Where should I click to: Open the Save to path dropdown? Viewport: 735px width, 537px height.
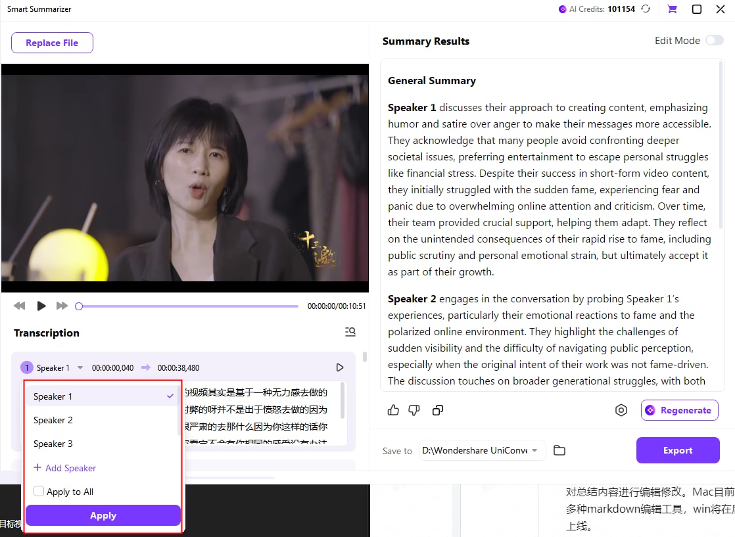click(x=534, y=450)
